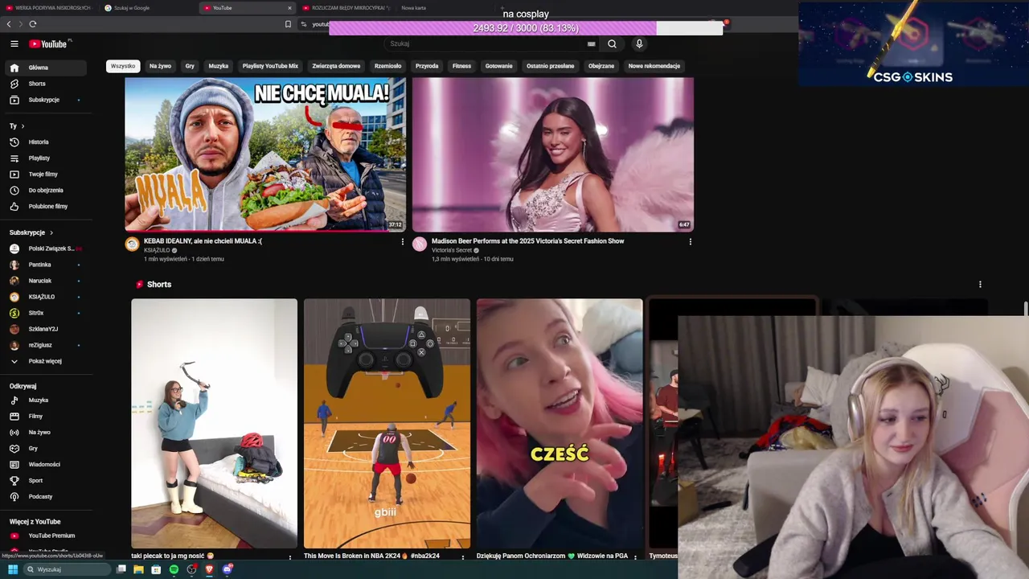Reload the page with the refresh icon
1029x579 pixels.
(x=33, y=24)
